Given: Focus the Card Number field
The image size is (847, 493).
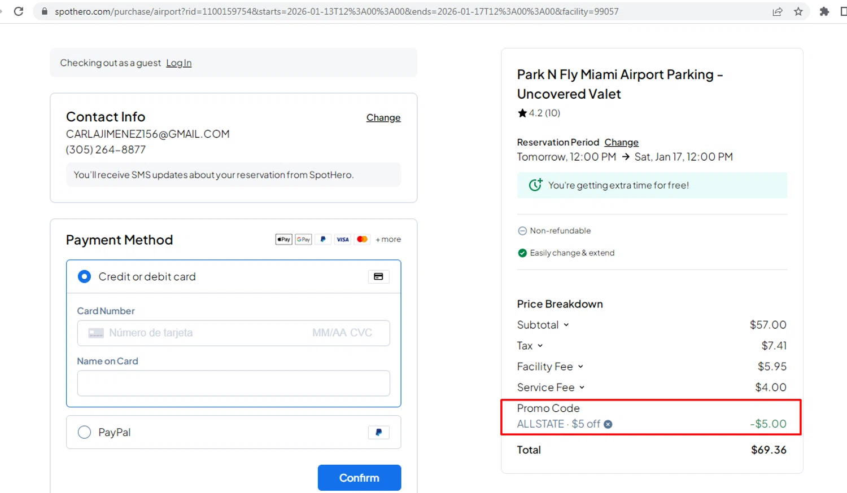Looking at the screenshot, I should click(x=233, y=333).
